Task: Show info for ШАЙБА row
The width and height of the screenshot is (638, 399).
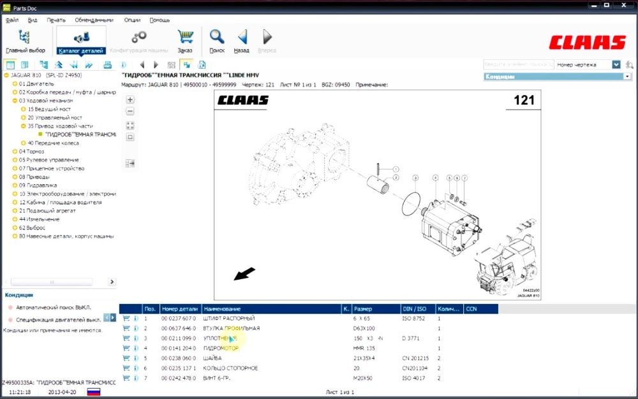Action: pos(136,358)
